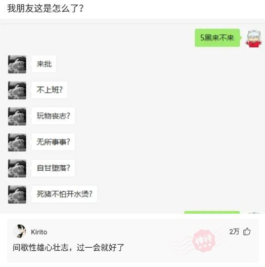Click the thumbs-up like icon

click(x=247, y=232)
